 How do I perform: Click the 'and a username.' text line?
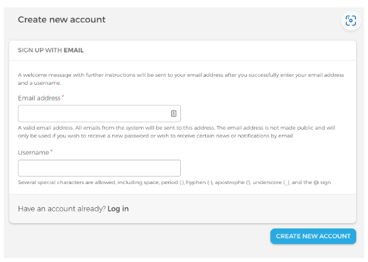[x=40, y=83]
